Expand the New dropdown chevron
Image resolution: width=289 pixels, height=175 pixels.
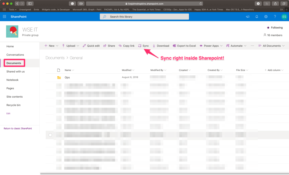tap(57, 46)
